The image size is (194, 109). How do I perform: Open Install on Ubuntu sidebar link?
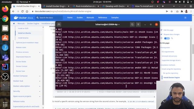pos(25,33)
